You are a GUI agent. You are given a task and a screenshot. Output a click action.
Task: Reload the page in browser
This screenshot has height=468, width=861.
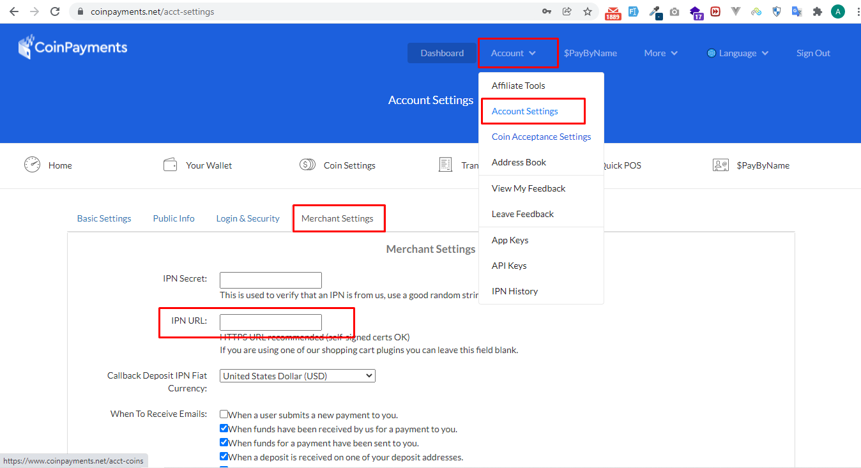click(55, 11)
